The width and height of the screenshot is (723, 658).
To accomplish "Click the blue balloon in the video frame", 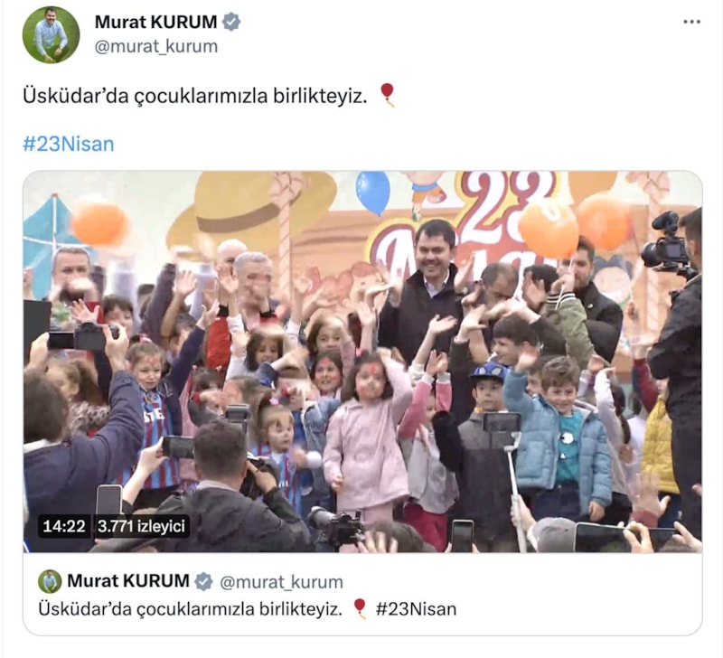I will [372, 192].
